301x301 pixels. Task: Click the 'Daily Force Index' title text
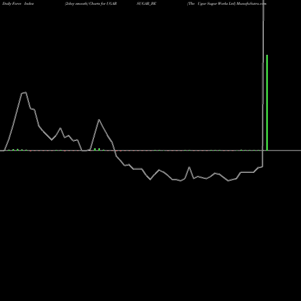(18, 4)
